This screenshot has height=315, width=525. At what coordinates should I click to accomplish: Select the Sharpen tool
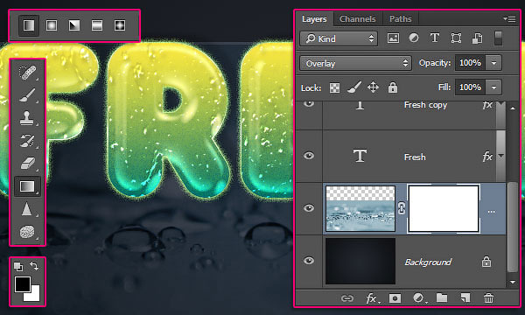pyautogui.click(x=27, y=209)
